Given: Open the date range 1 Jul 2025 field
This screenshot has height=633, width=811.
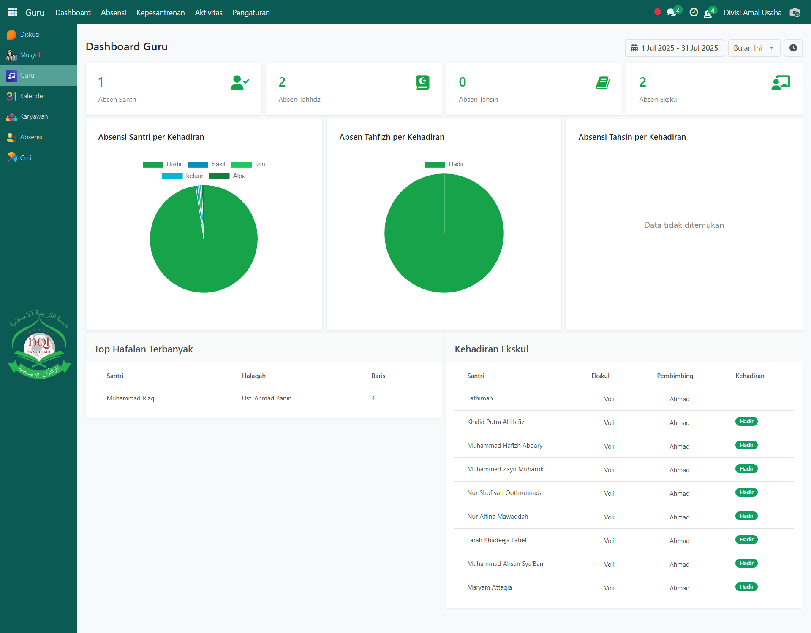Looking at the screenshot, I should [674, 48].
